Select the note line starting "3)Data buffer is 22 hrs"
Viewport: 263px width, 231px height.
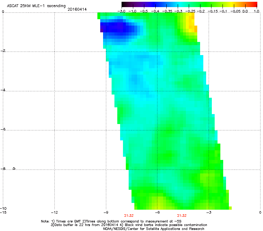(x=129, y=225)
